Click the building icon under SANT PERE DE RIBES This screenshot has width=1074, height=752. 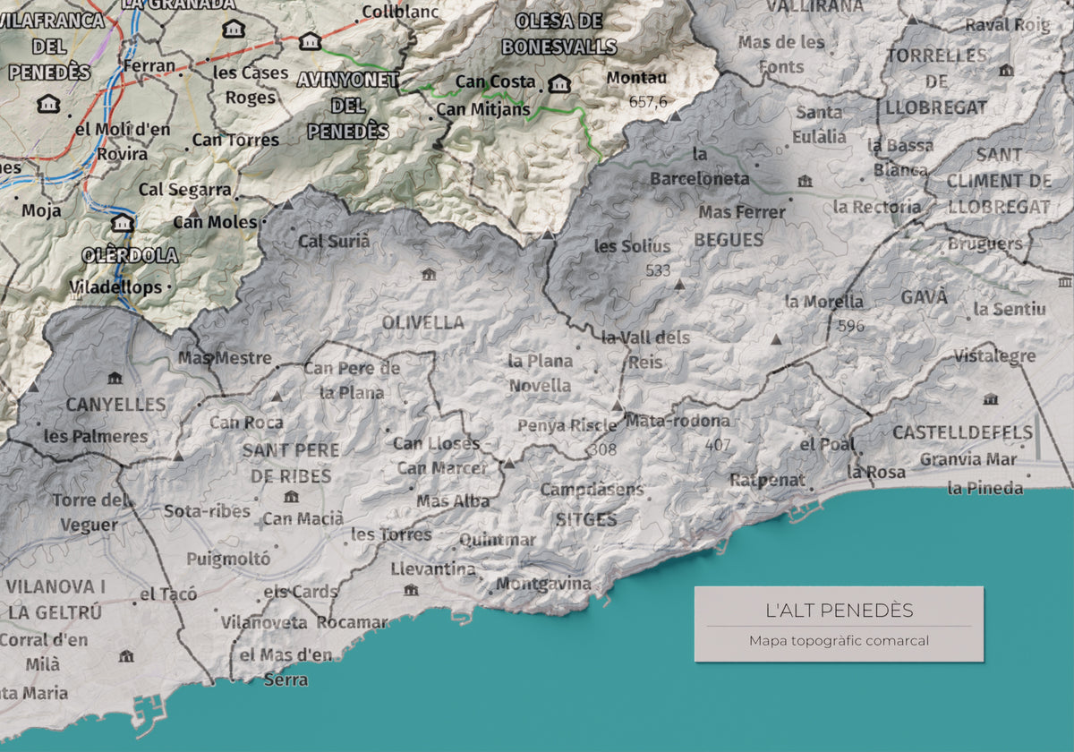[290, 497]
